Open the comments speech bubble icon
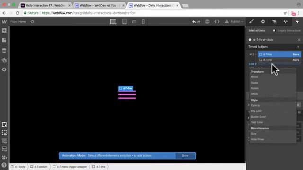 tap(207, 22)
